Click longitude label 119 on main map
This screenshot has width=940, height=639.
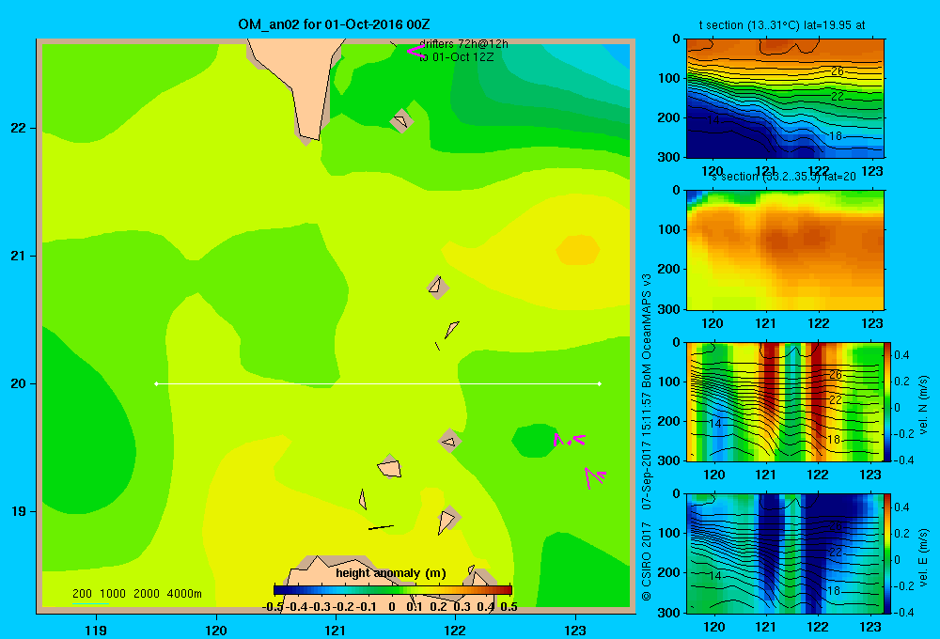point(96,630)
